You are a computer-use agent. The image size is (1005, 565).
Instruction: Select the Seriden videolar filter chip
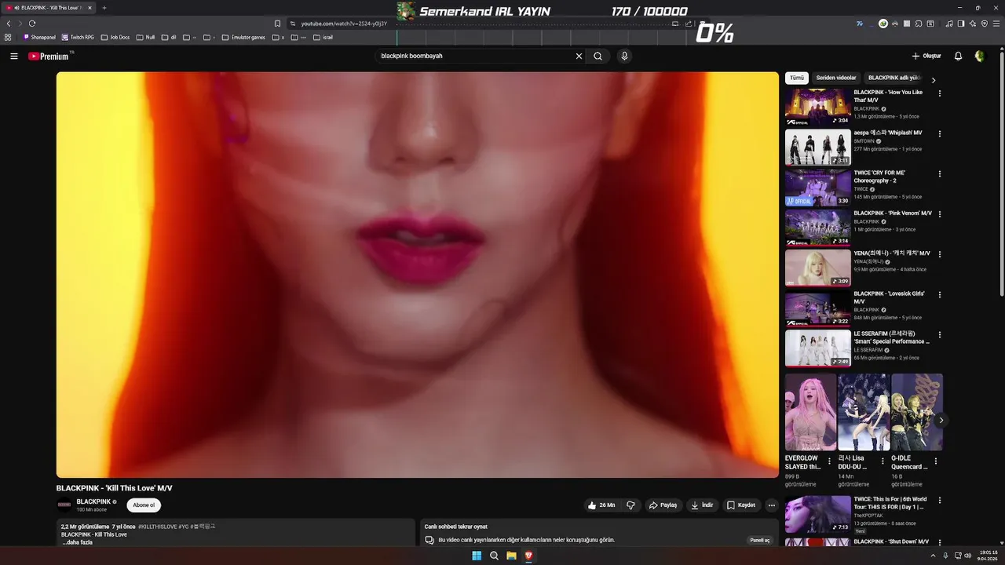pos(836,78)
